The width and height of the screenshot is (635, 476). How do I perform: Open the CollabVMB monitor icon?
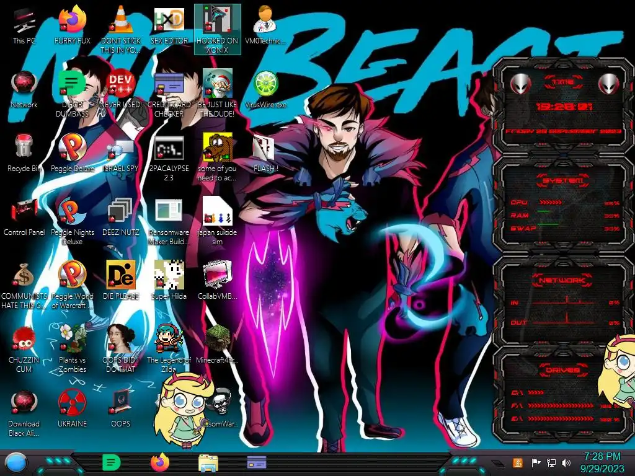click(x=218, y=281)
